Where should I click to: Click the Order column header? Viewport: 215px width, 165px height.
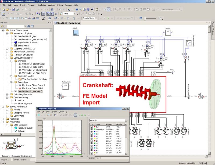click(x=99, y=124)
